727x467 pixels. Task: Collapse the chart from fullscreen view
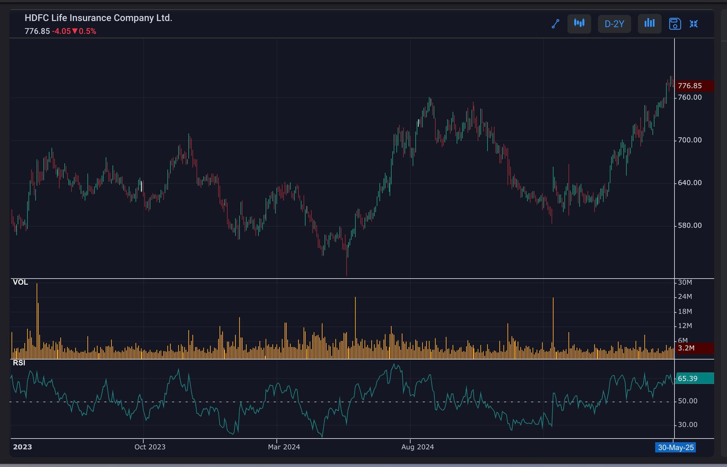pyautogui.click(x=694, y=24)
